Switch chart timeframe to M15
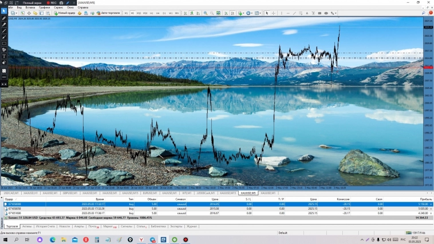The width and height of the screenshot is (434, 244). point(139,13)
